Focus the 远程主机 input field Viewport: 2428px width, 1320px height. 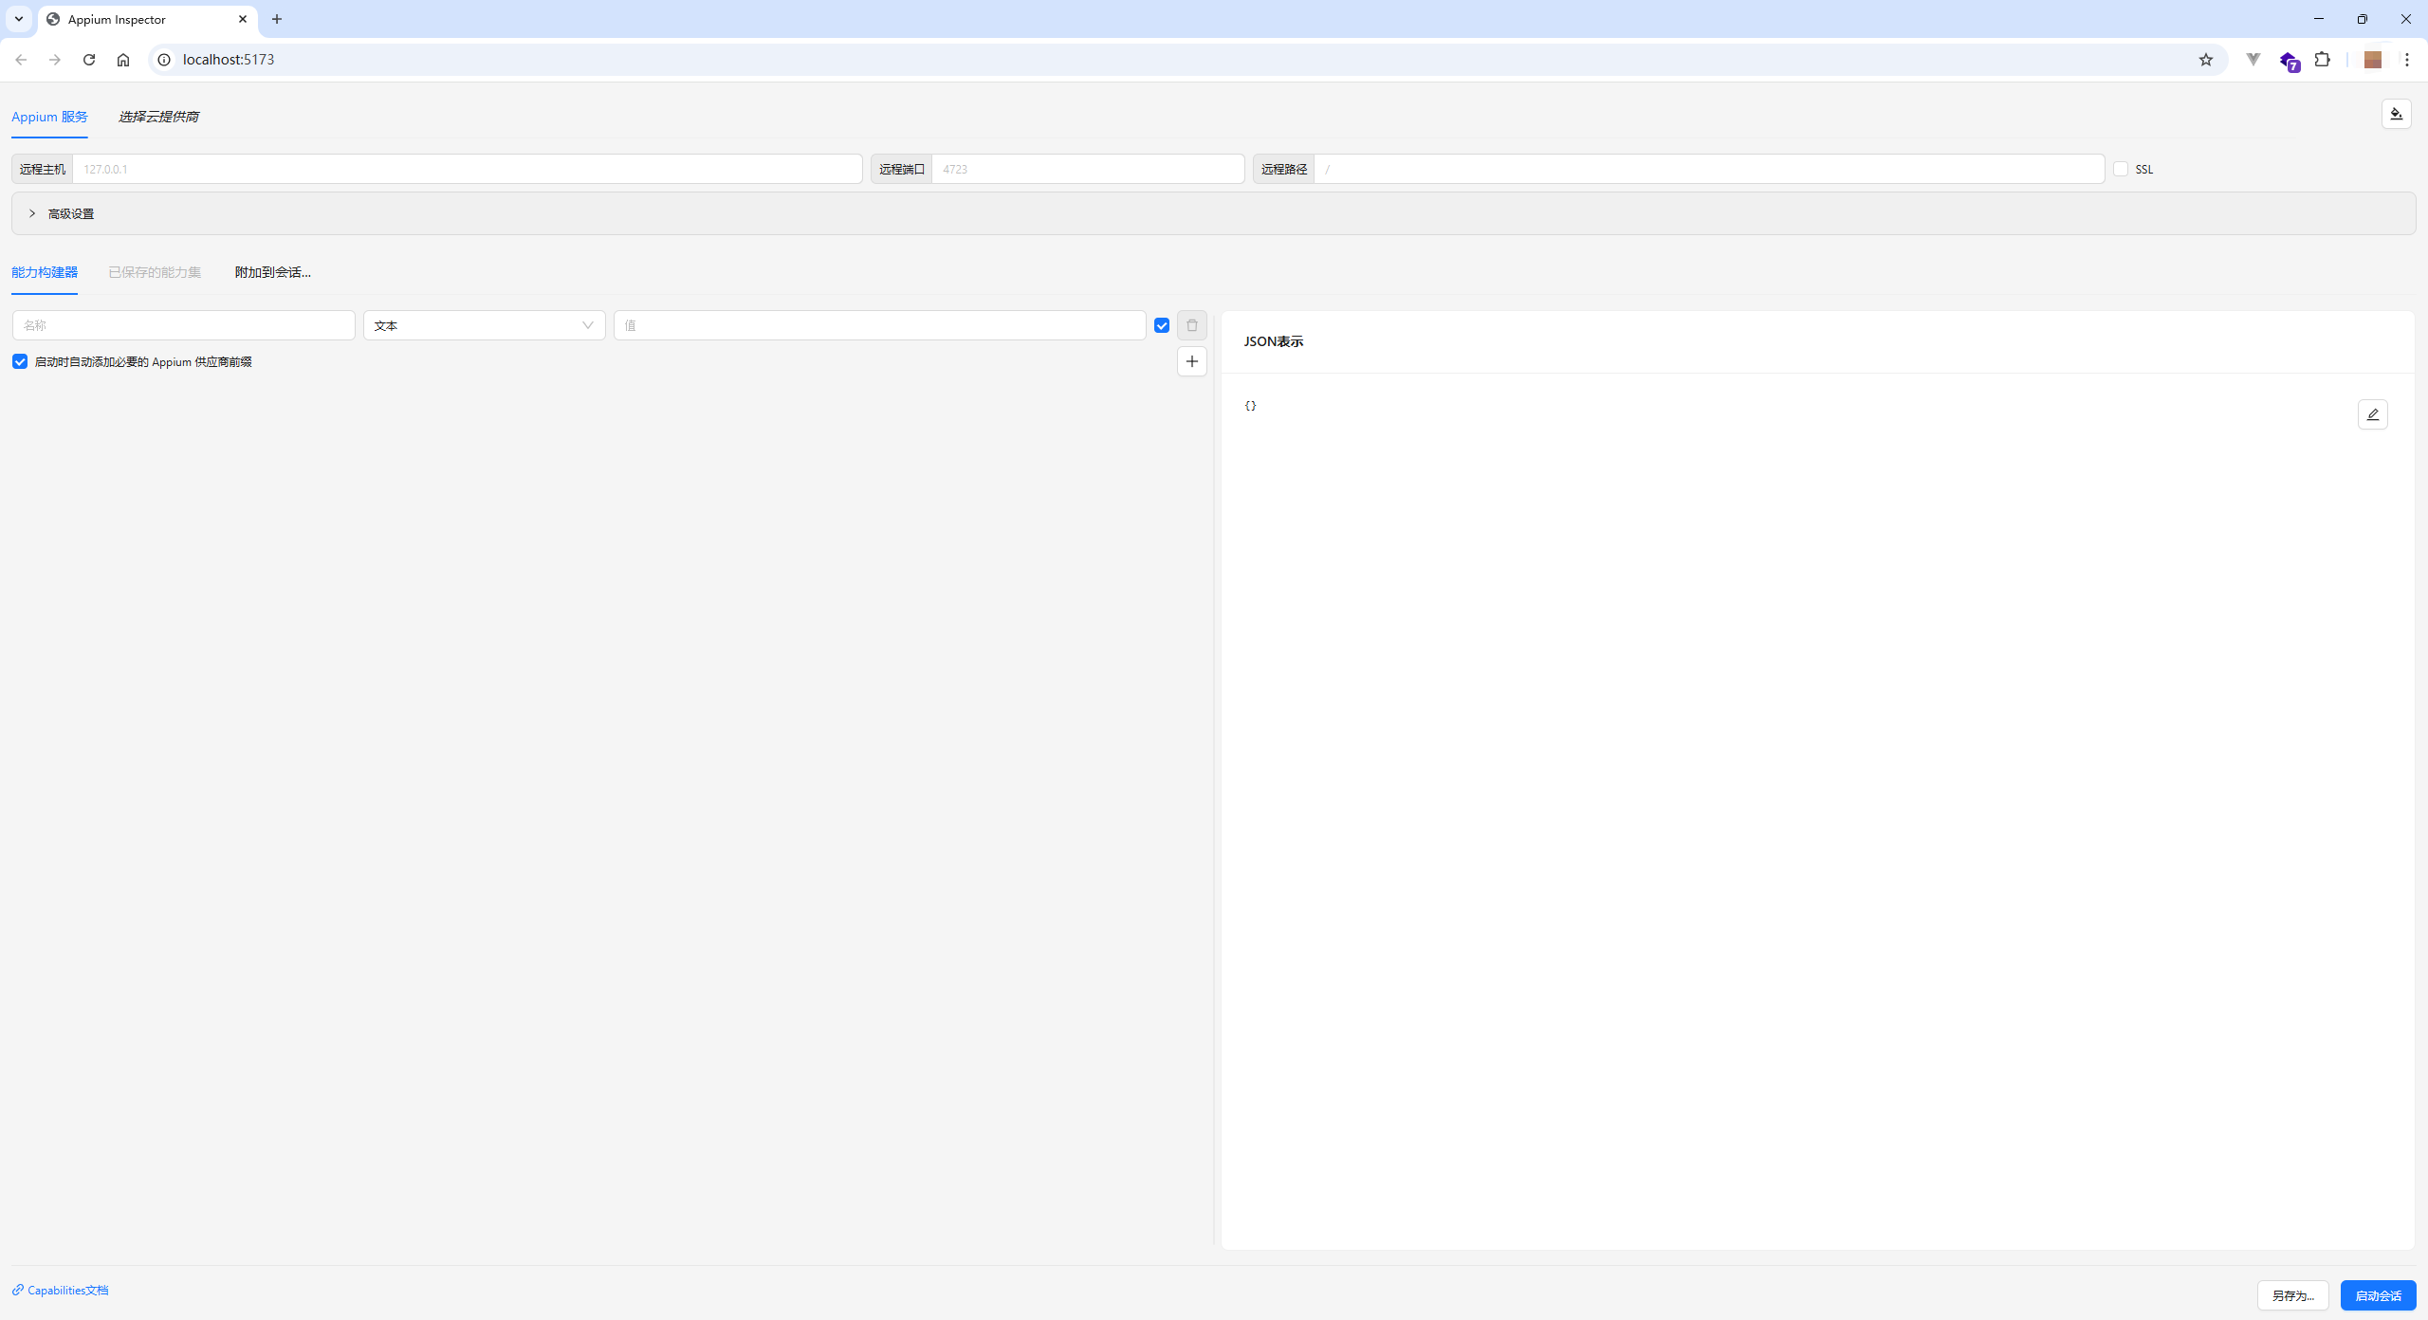coord(467,169)
